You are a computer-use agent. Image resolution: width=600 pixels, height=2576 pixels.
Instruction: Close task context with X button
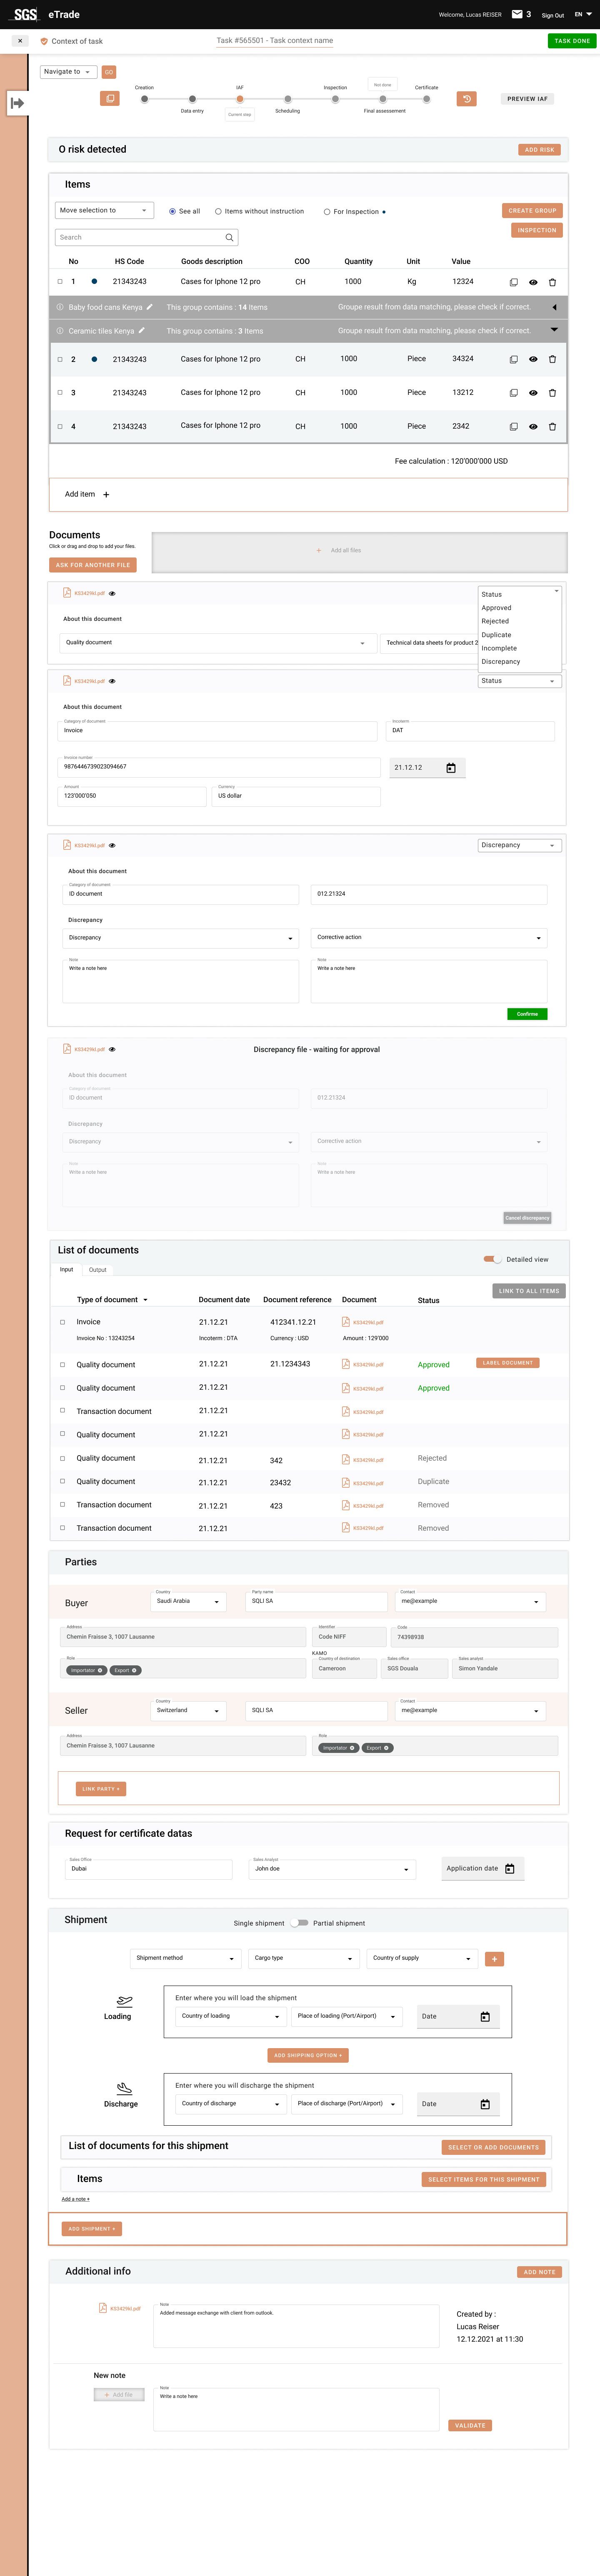pos(20,41)
